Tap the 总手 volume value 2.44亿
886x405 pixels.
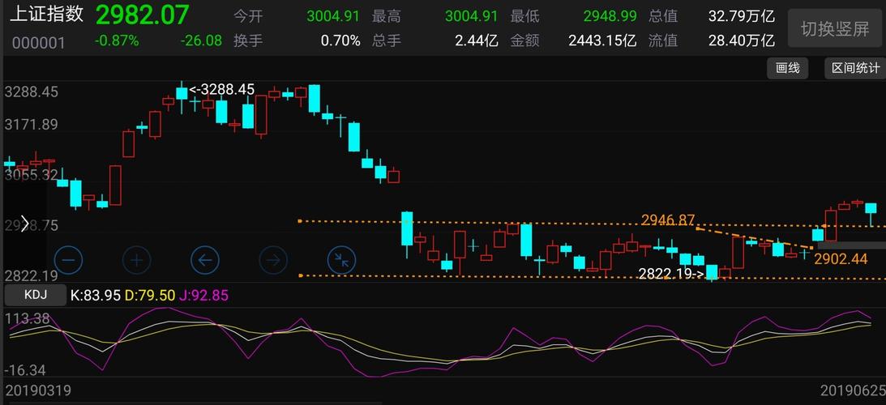[x=477, y=40]
